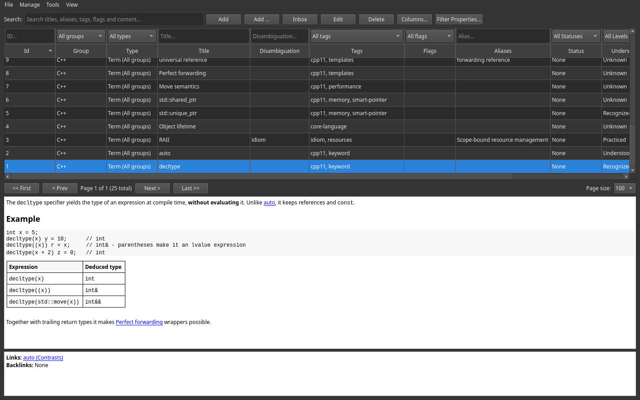Expand the All Statuses filter dropdown
640x400 pixels.
576,36
